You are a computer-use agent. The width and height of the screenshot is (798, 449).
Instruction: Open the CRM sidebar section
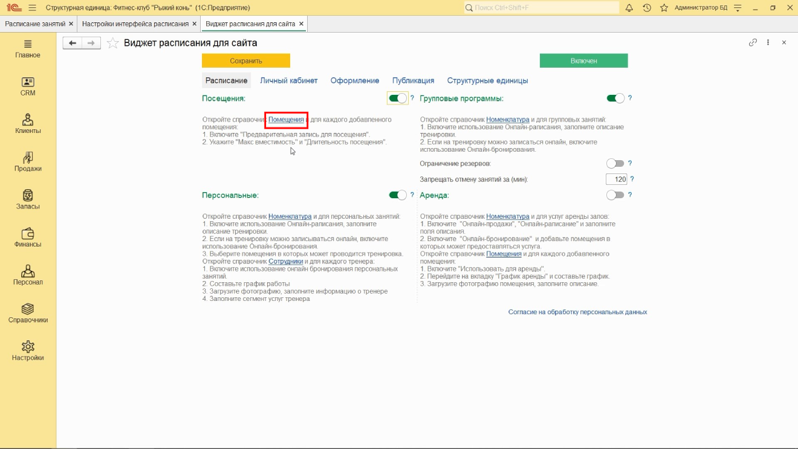[28, 87]
